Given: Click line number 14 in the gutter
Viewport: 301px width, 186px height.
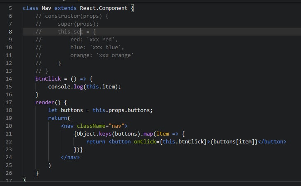Looking at the screenshot, I should tap(9, 79).
